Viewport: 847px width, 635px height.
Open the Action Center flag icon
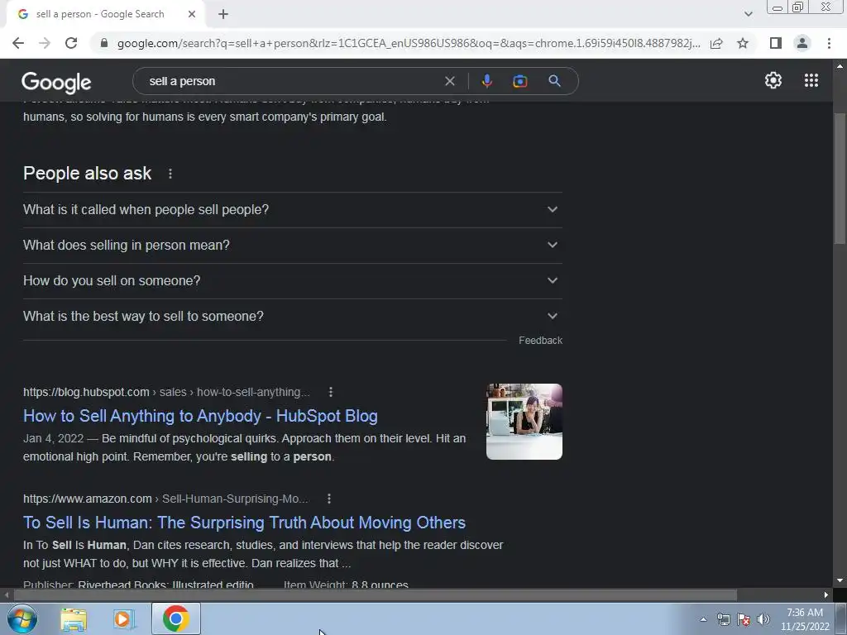744,619
